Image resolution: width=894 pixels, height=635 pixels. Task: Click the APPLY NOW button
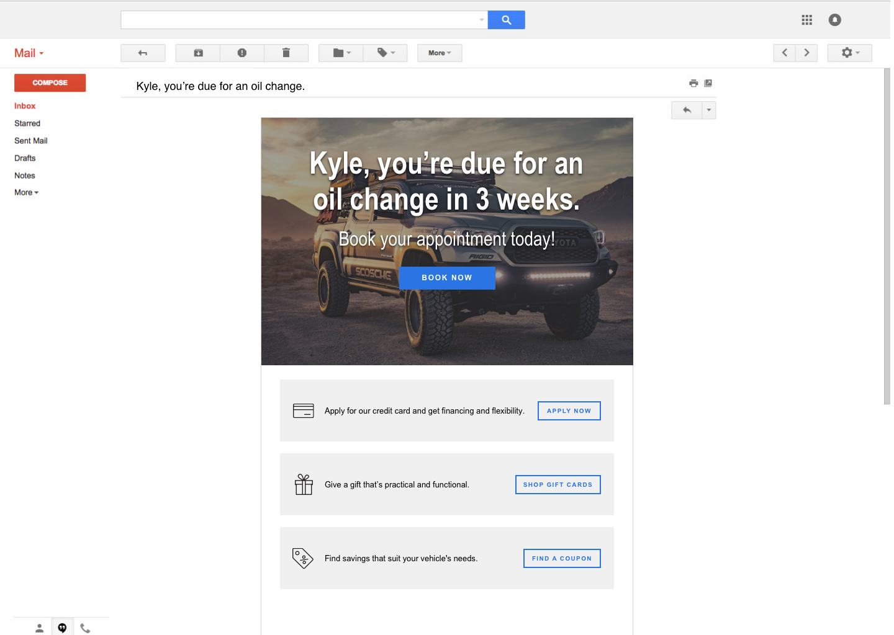point(569,411)
